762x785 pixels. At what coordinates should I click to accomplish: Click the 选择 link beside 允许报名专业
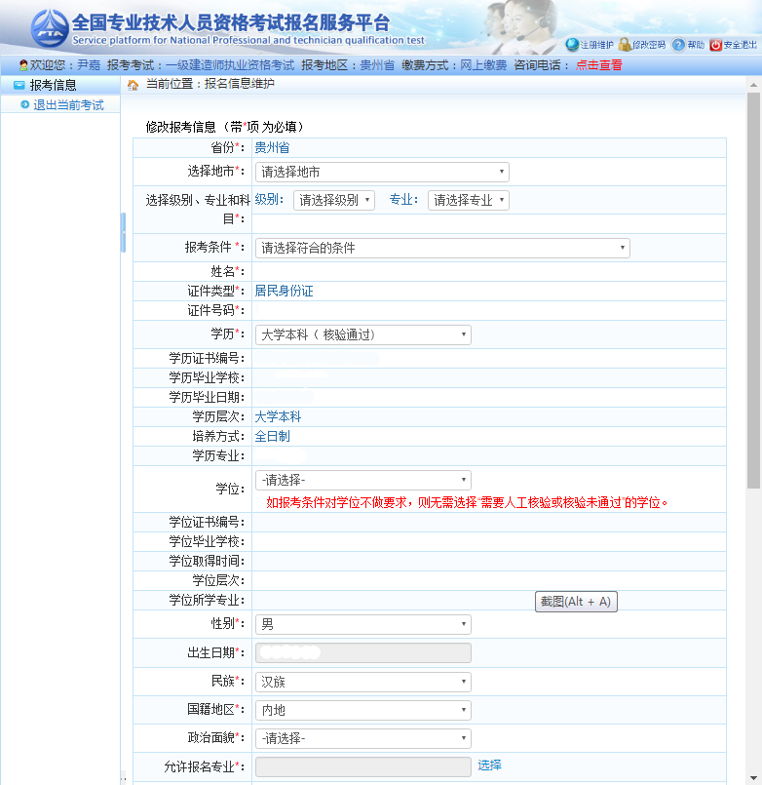point(489,765)
